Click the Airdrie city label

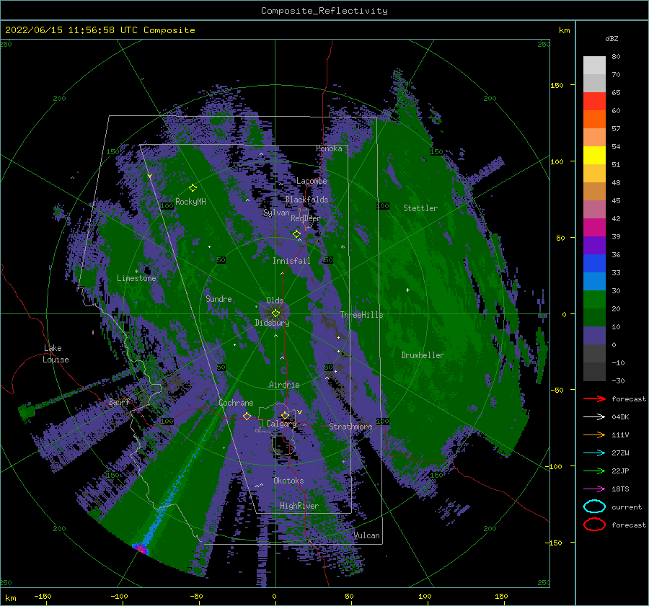tap(284, 385)
